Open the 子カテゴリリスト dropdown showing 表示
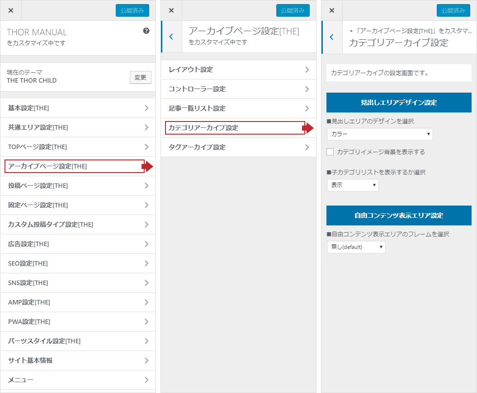 click(x=353, y=185)
